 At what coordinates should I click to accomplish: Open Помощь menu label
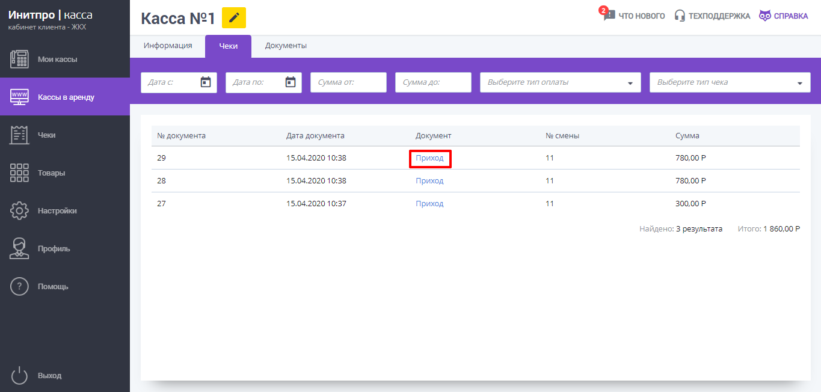point(53,286)
